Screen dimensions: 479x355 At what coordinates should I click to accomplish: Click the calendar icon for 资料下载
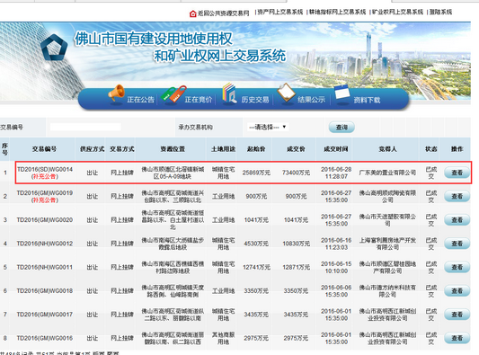click(342, 93)
